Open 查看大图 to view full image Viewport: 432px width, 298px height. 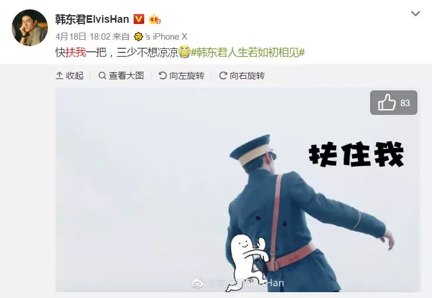(x=121, y=75)
